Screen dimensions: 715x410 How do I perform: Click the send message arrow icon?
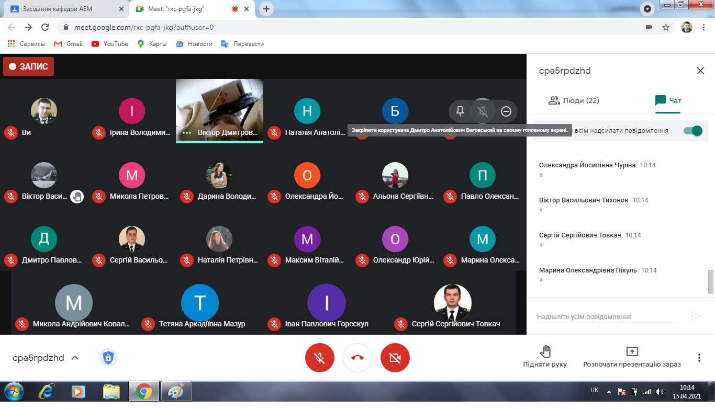696,316
